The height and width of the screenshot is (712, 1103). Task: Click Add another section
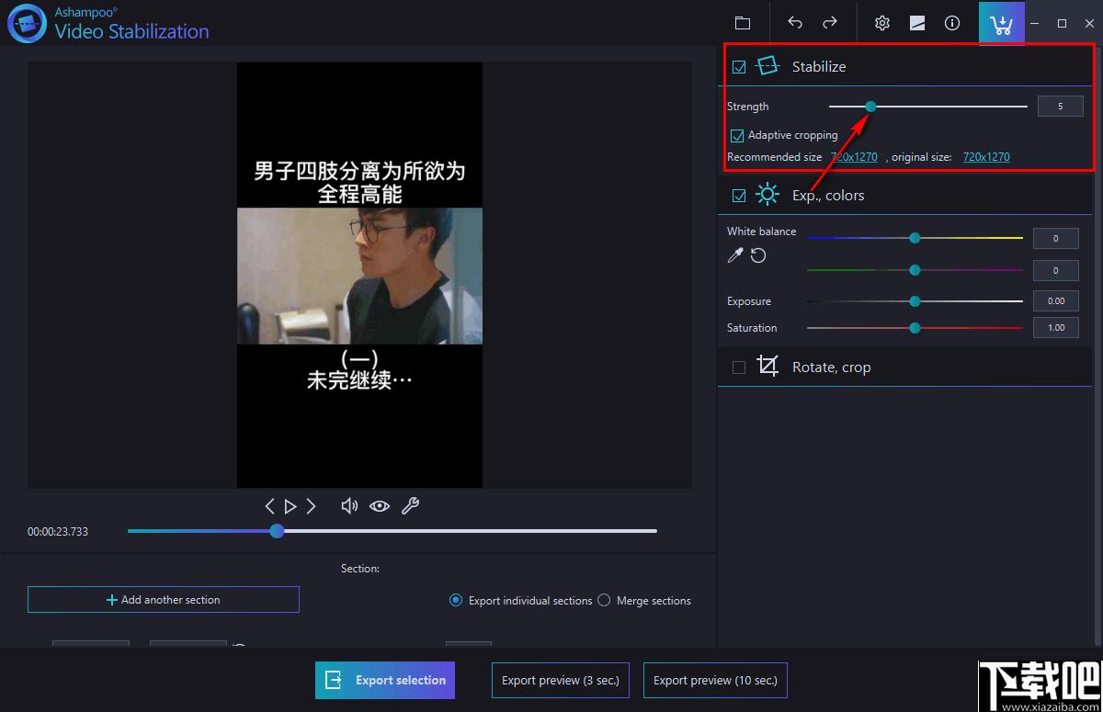click(x=164, y=600)
